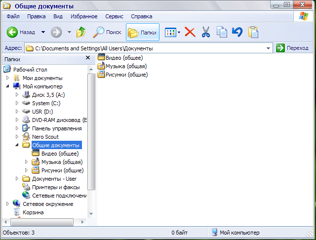Expand the Nero Scout tree node

click(x=17, y=137)
